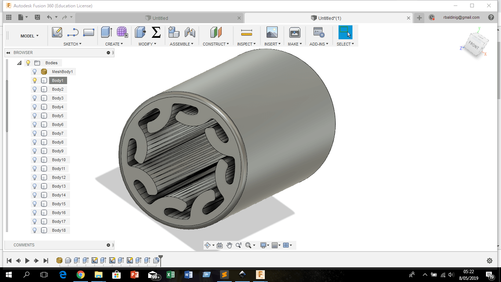This screenshot has height=282, width=501.
Task: Open the Help question mark icon
Action: coord(491,17)
